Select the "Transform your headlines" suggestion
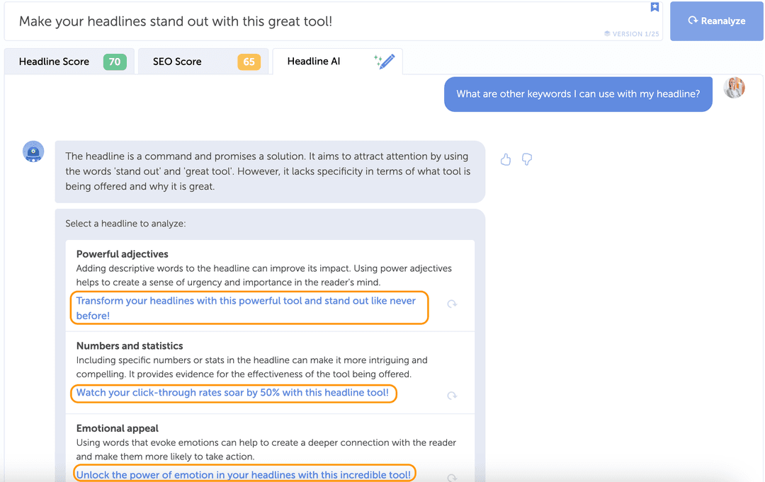Screen dimensions: 765x482 coord(249,307)
